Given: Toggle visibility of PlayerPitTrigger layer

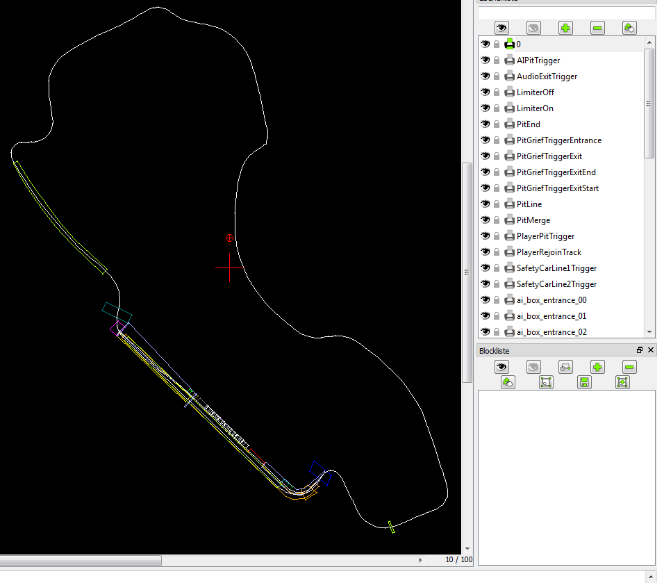Looking at the screenshot, I should (485, 236).
